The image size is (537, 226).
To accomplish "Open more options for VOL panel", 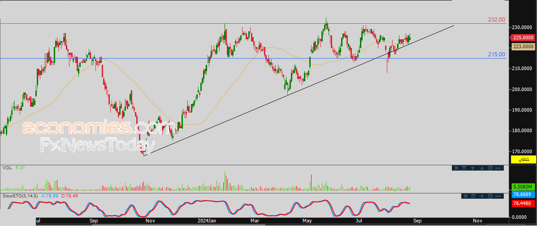I will (498, 168).
